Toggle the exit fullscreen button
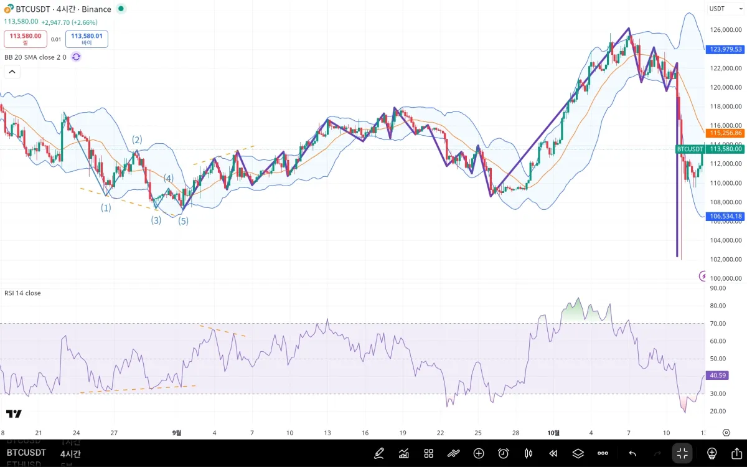 [x=682, y=453]
